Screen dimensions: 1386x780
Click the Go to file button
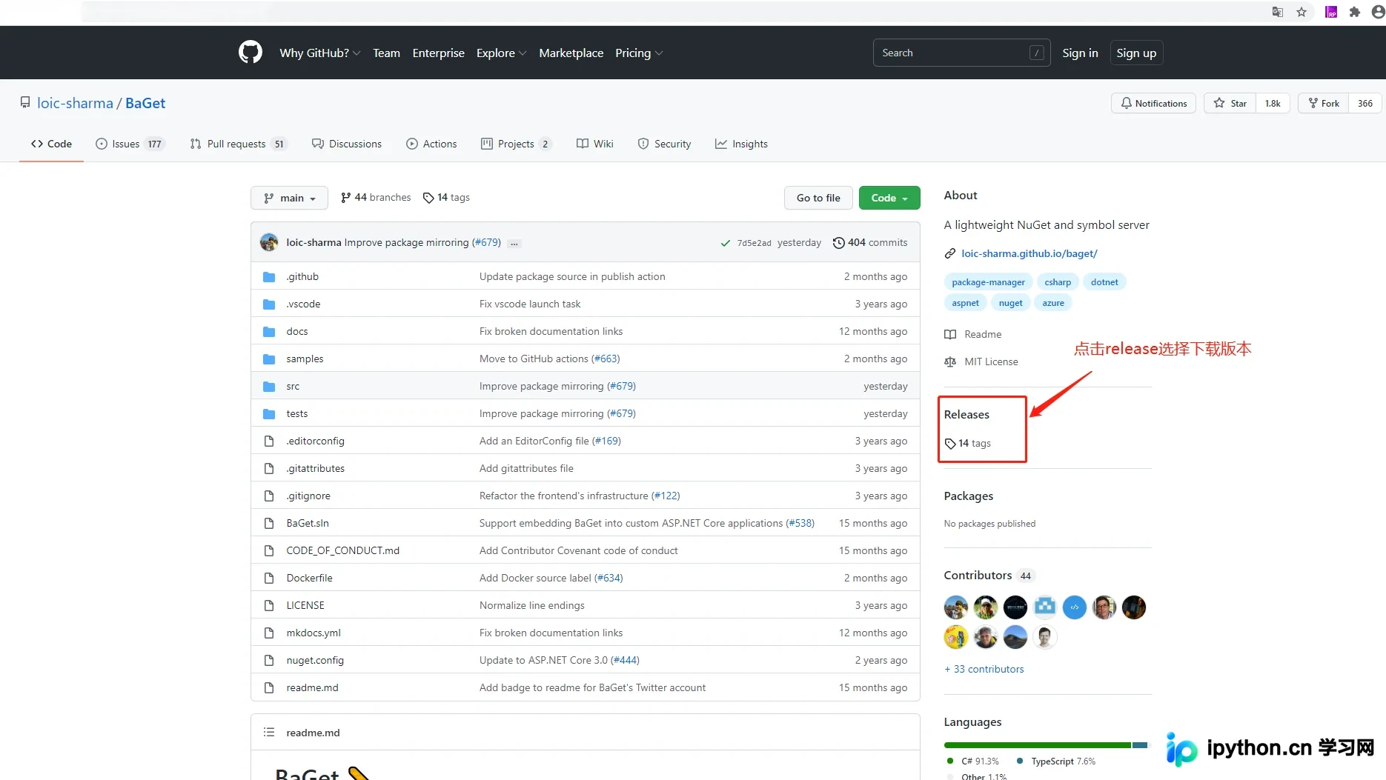818,198
